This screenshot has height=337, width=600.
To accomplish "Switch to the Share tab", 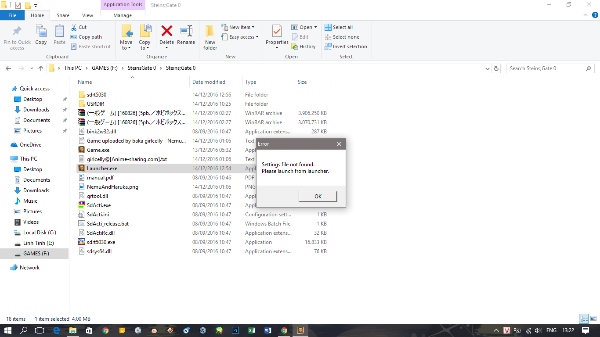I will click(x=63, y=15).
